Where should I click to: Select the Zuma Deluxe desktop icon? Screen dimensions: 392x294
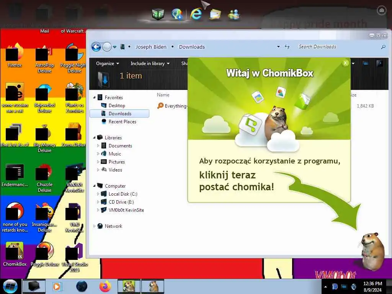[x=73, y=135]
